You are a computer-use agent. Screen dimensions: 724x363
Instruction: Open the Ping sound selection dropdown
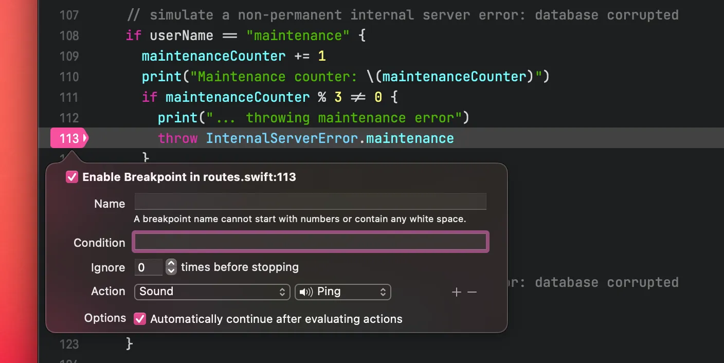coord(342,292)
